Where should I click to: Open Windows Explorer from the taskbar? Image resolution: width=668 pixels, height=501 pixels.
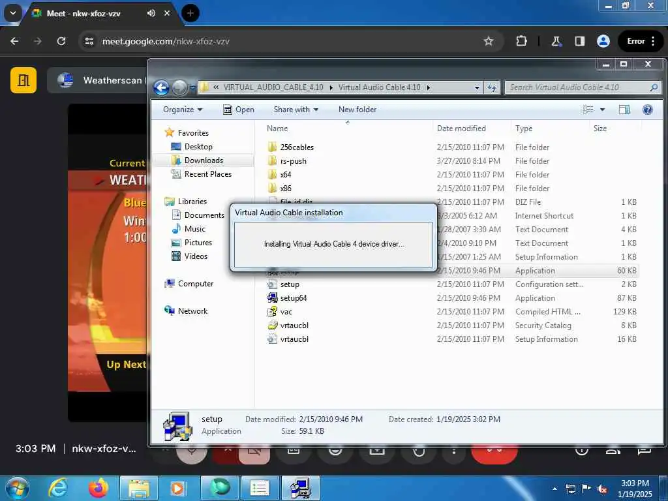point(139,488)
